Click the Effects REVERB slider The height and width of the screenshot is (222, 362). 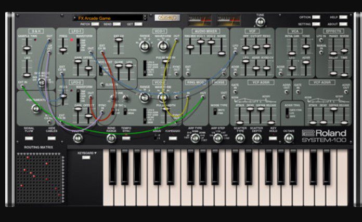pyautogui.click(x=344, y=50)
